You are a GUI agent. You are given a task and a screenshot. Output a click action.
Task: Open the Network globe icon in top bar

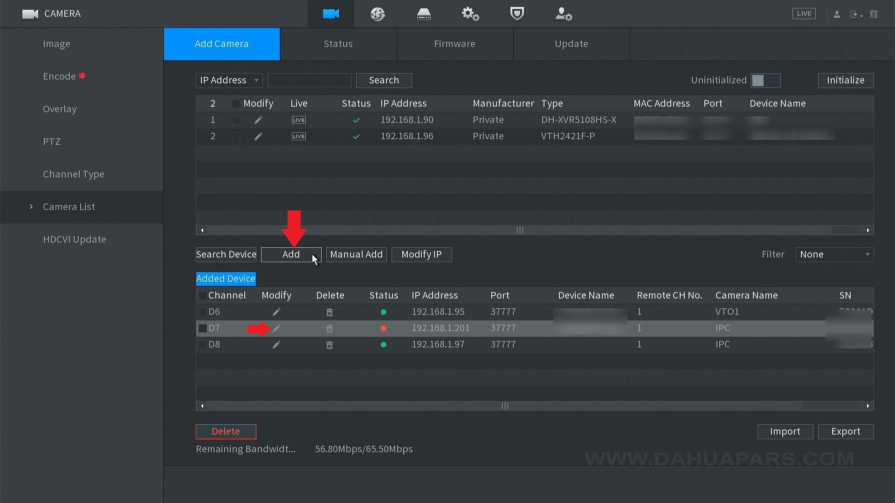click(378, 14)
